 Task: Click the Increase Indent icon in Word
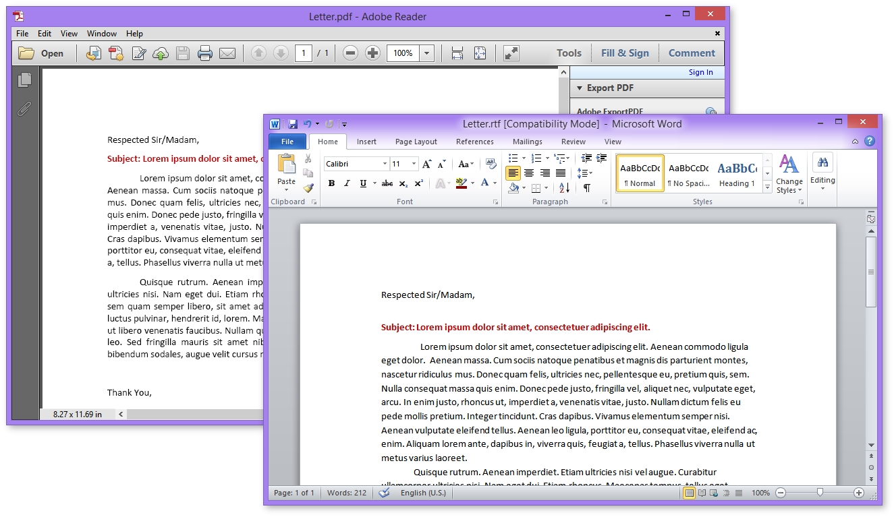[601, 158]
